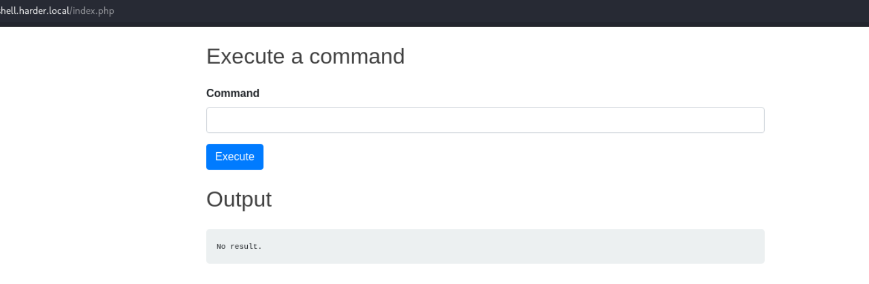Click the Command field label
This screenshot has width=869, height=284.
tap(233, 93)
